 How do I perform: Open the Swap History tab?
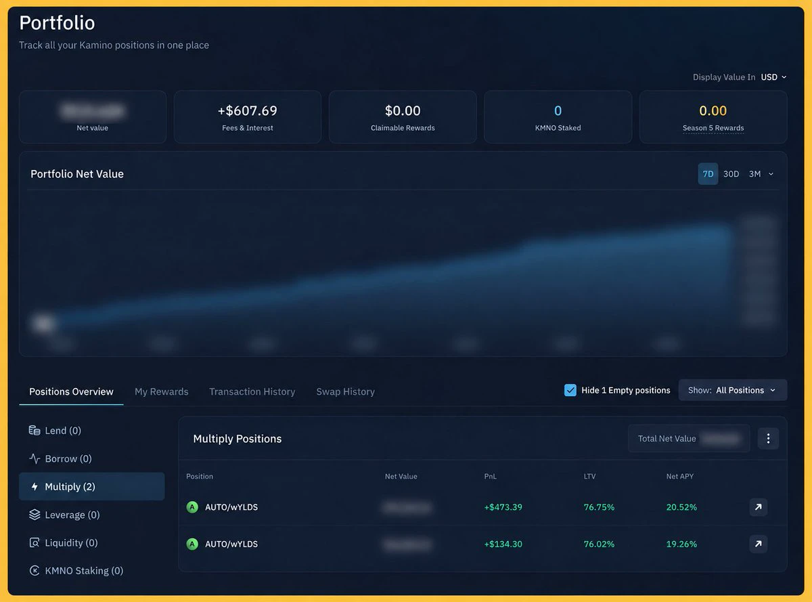[x=346, y=391]
